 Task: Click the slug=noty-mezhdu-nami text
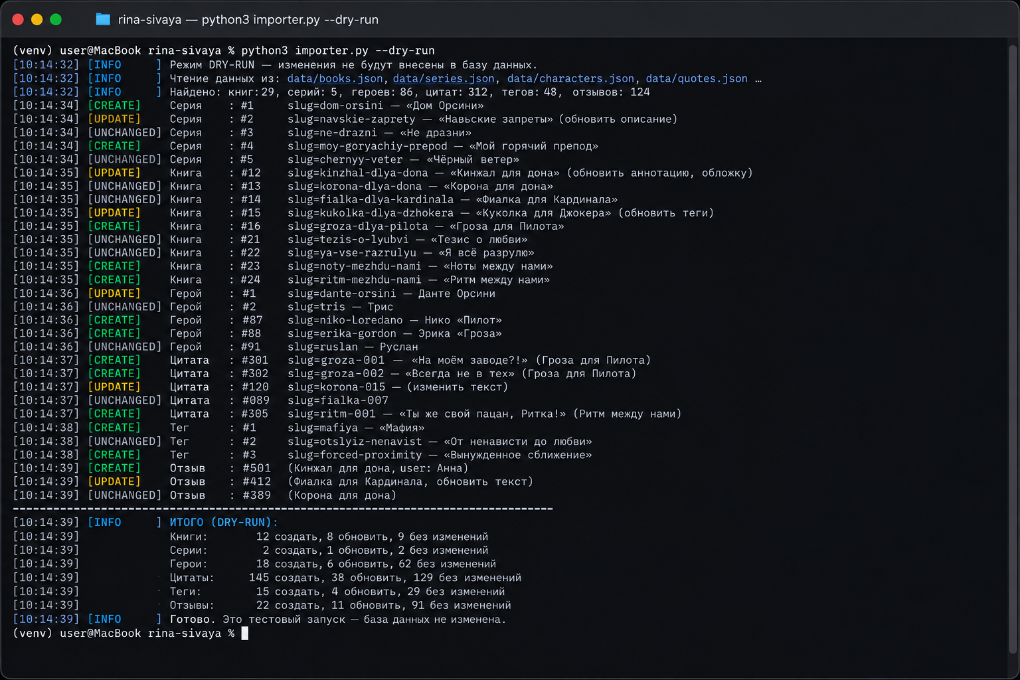(355, 266)
